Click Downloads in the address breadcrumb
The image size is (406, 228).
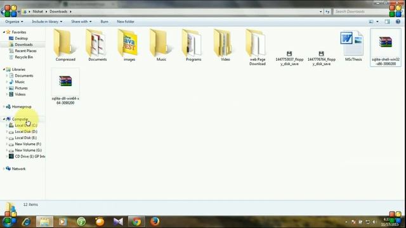tap(58, 11)
